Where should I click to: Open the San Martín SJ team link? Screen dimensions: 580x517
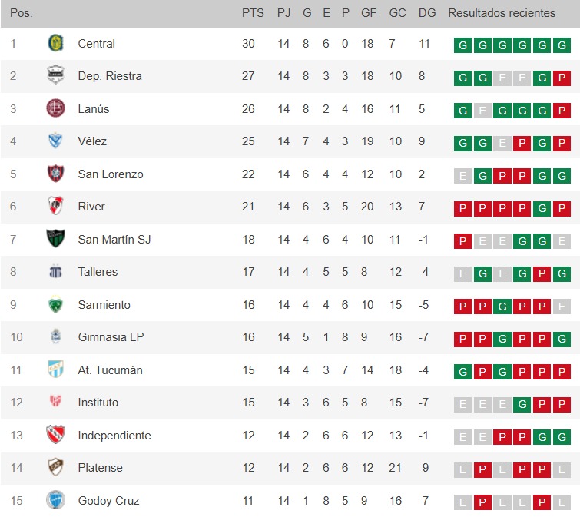(x=114, y=240)
